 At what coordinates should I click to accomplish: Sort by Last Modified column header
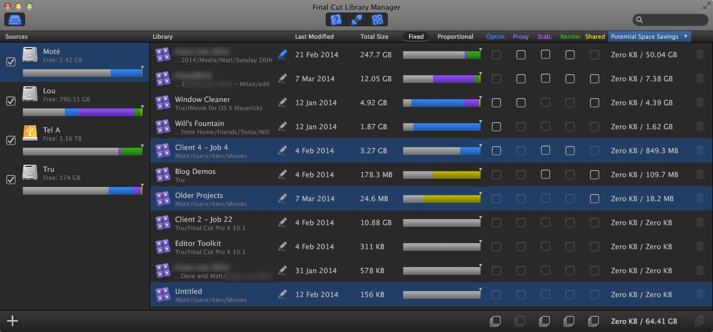pos(314,37)
